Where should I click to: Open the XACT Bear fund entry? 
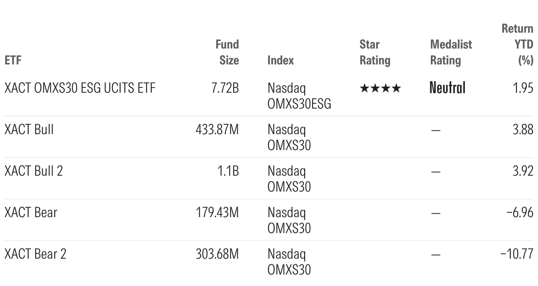[31, 213]
